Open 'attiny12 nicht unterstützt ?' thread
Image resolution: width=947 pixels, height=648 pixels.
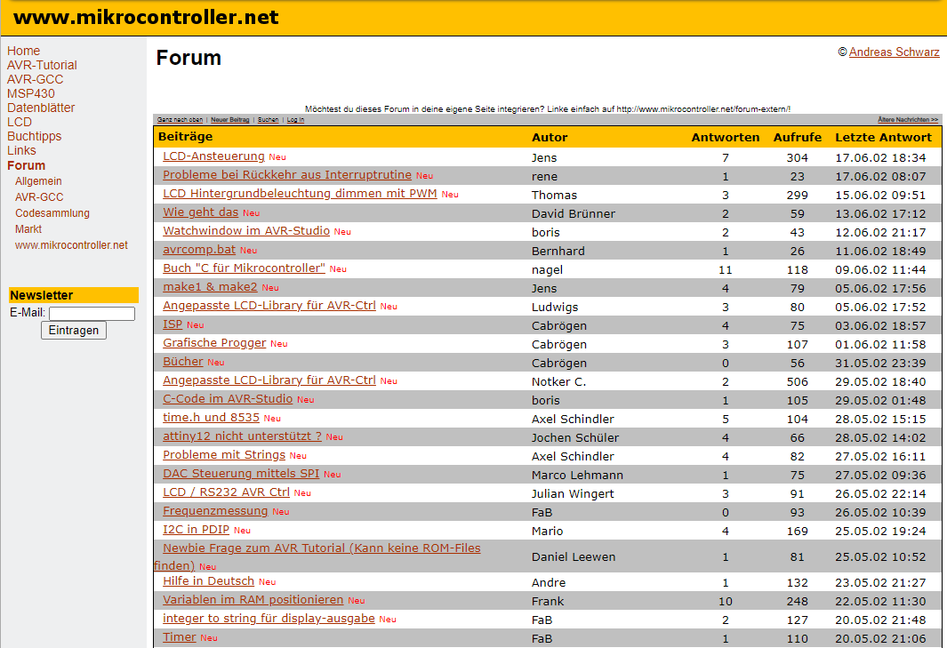[242, 437]
